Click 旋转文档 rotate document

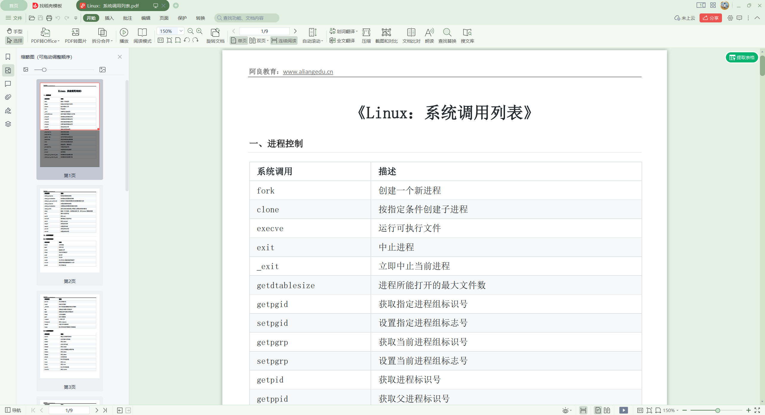pyautogui.click(x=215, y=36)
